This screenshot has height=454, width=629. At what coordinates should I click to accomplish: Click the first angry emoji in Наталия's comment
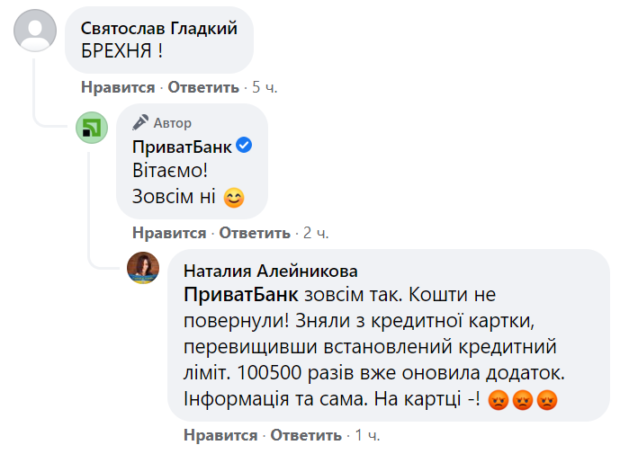498,399
